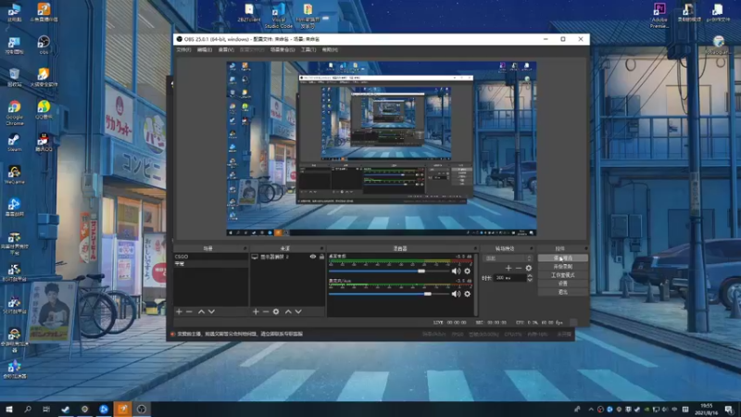This screenshot has height=417, width=741.
Task: Remove selected source with minus icon
Action: click(x=266, y=311)
